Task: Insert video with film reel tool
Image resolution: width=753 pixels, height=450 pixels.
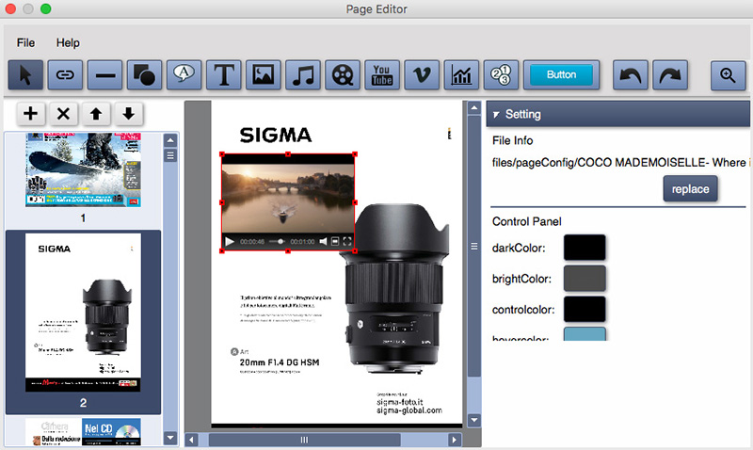Action: [343, 75]
